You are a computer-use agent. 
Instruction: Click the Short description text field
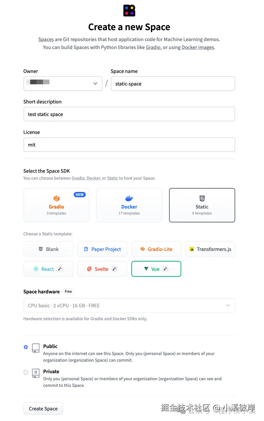129,114
